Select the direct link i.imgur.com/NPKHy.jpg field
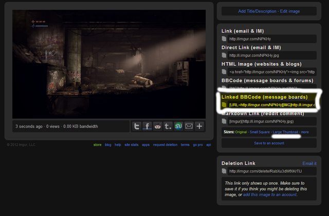Viewport: 329px width, 216px height. [x=272, y=56]
